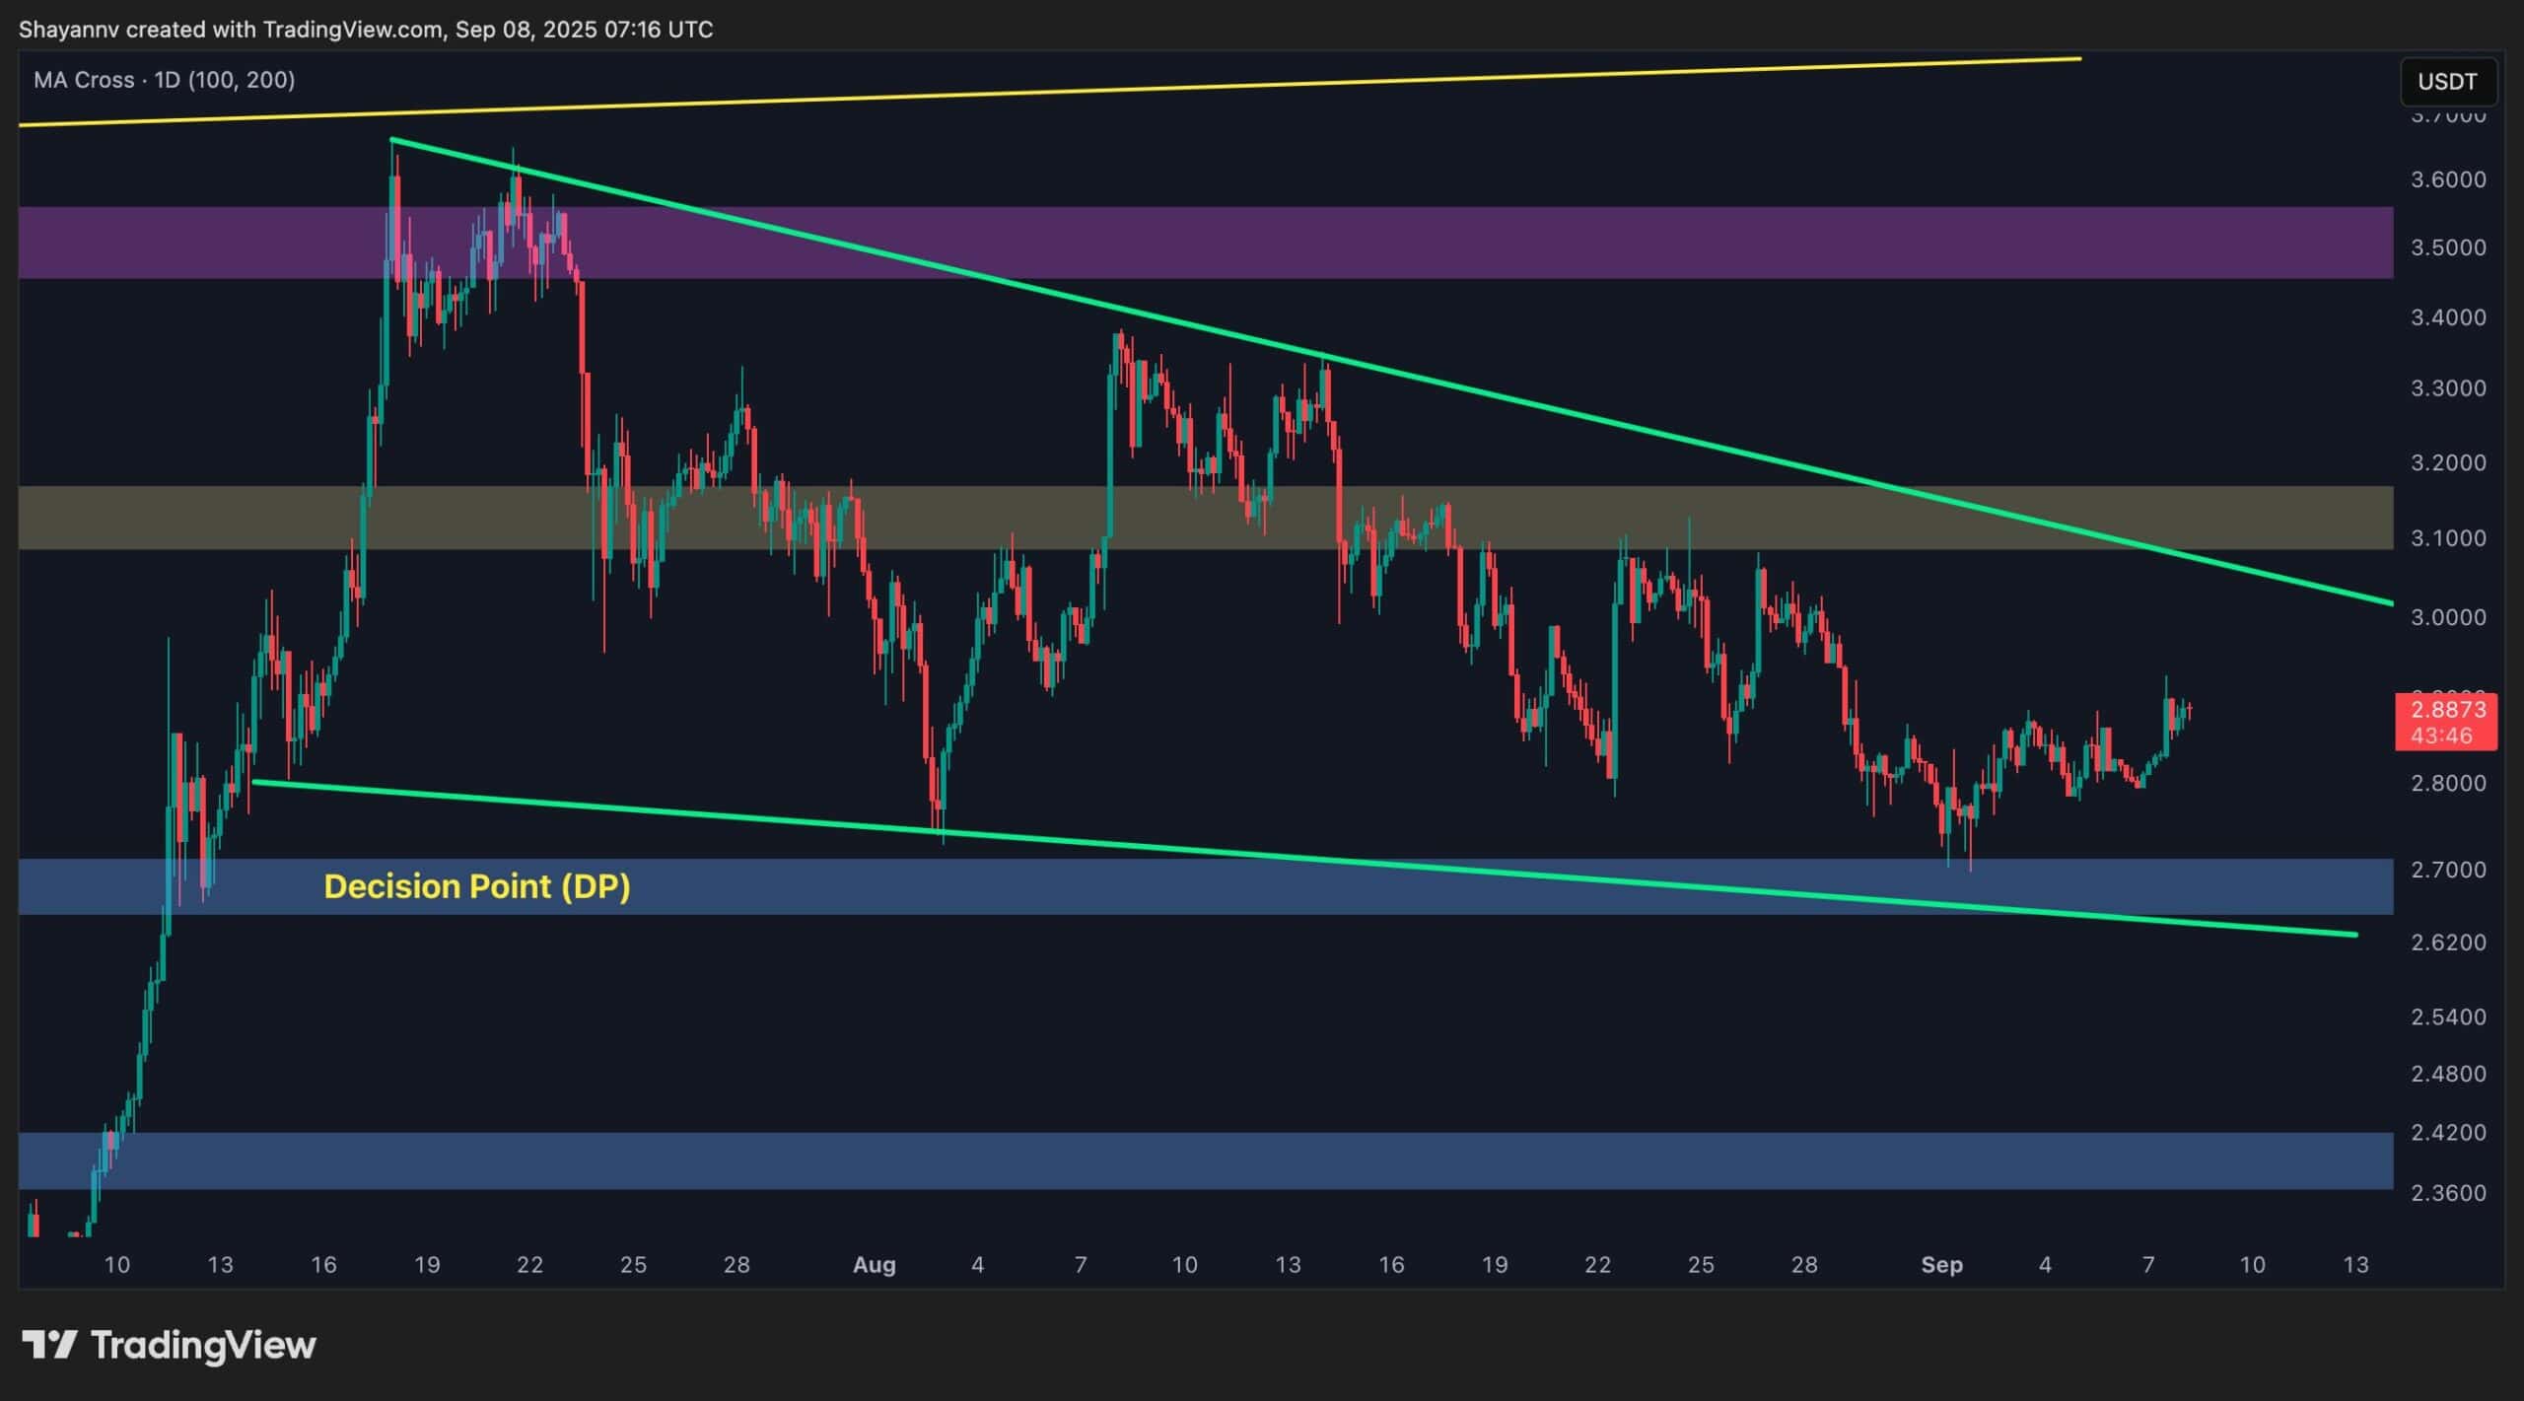
Task: Click the 2.7000 price axis level
Action: (2447, 870)
